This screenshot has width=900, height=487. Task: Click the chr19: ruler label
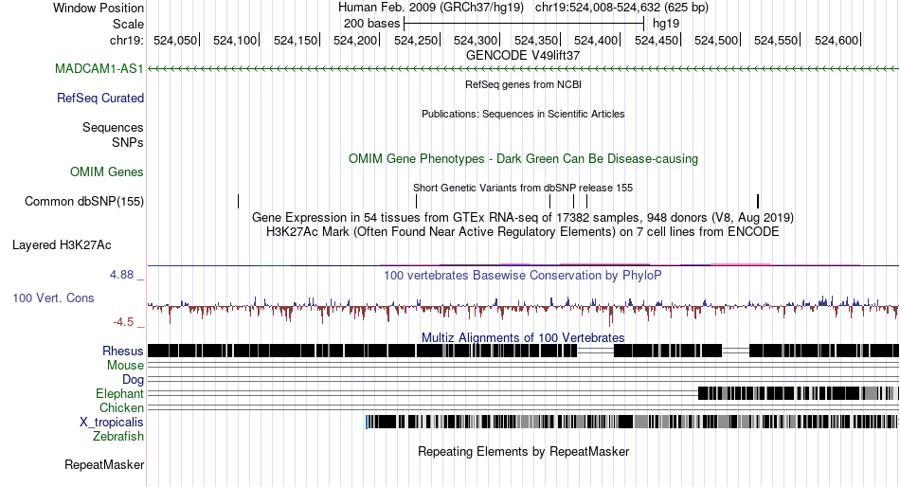click(127, 40)
